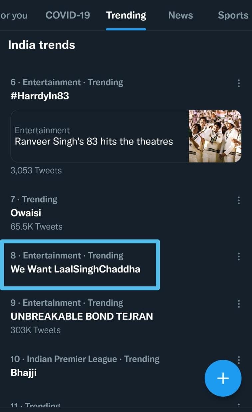Open more options for Owaisi trend
The image size is (252, 412).
coord(238,200)
